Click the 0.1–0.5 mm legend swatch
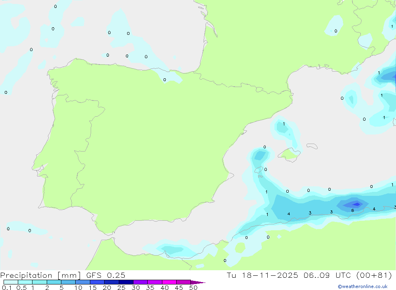 click(11, 282)
